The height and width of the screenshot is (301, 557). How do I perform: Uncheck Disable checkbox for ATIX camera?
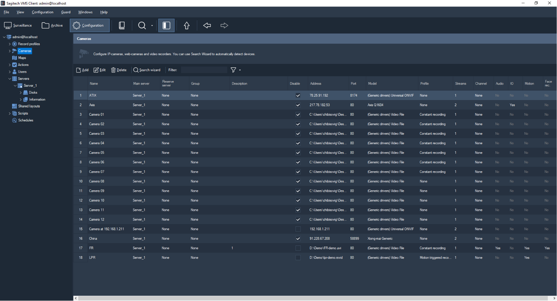coord(298,95)
